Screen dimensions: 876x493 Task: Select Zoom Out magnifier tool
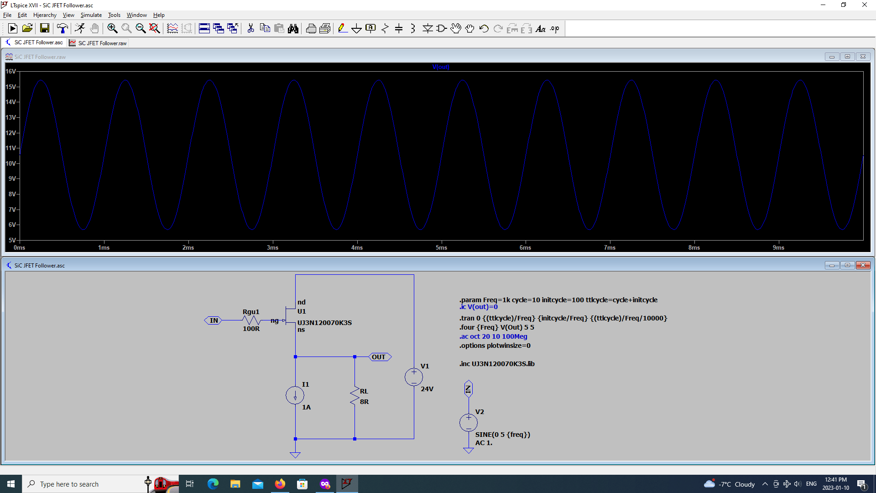(x=141, y=29)
